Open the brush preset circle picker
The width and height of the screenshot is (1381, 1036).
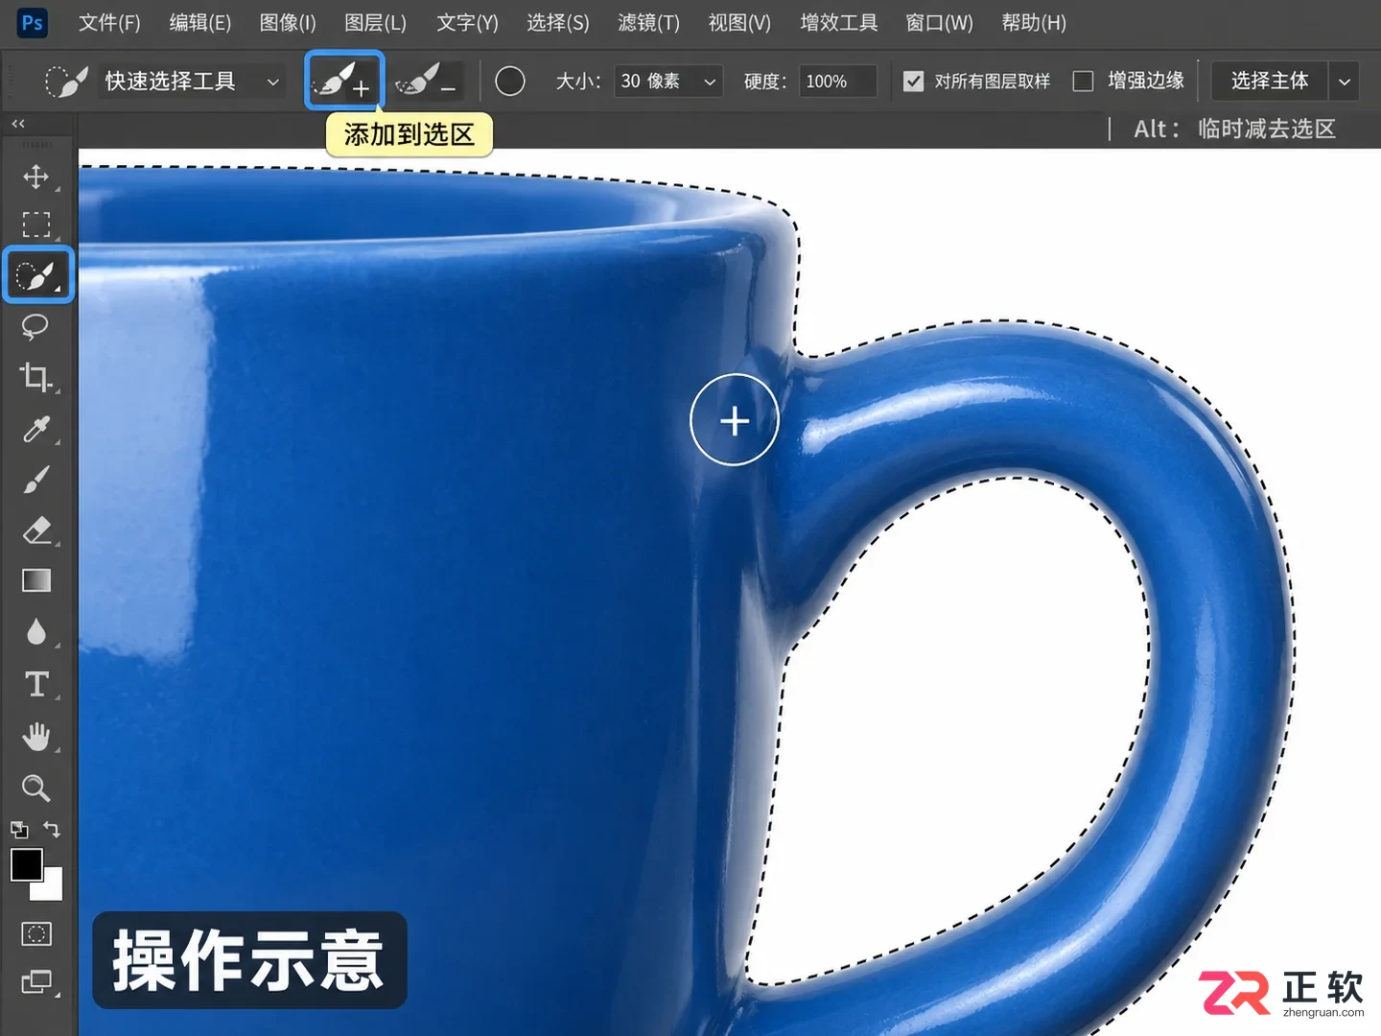click(510, 82)
